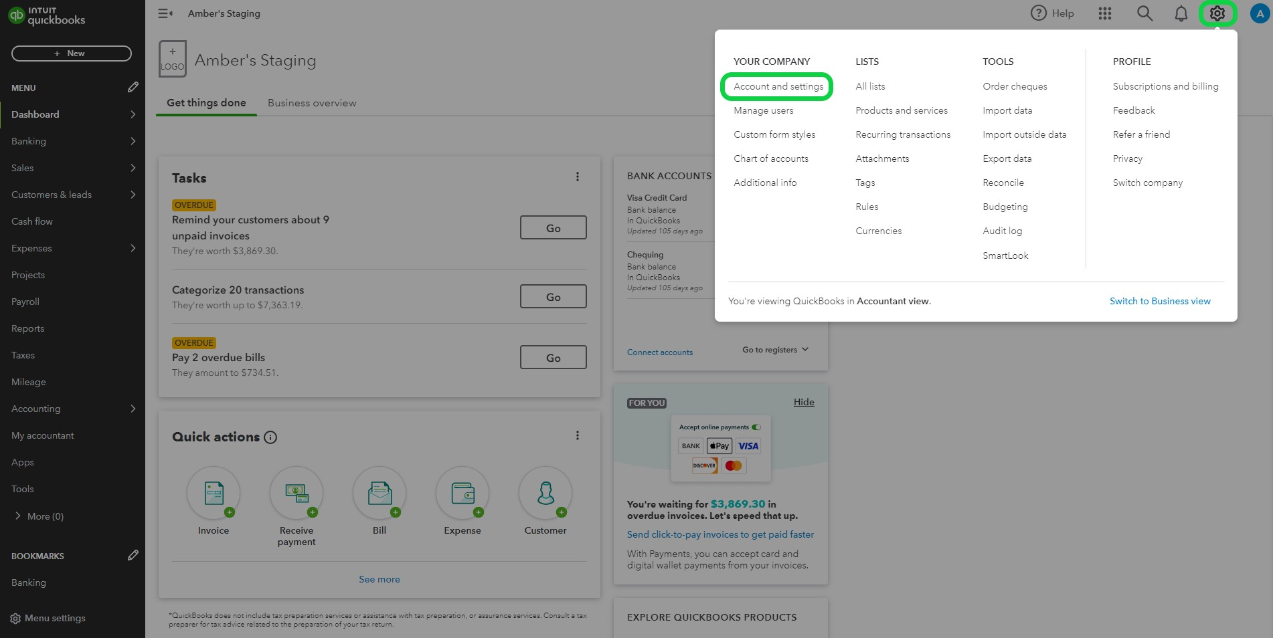Screen dimensions: 1273x638
Task: Open Account and settings
Action: [778, 86]
